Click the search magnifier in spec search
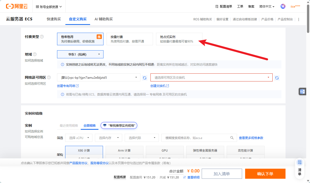 coord(232,138)
